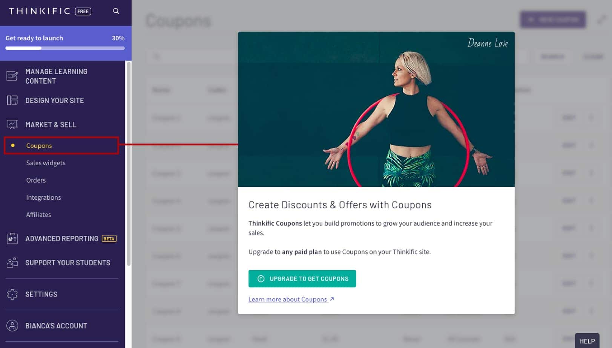
Task: Click the Market & Sell chart icon
Action: pos(12,124)
